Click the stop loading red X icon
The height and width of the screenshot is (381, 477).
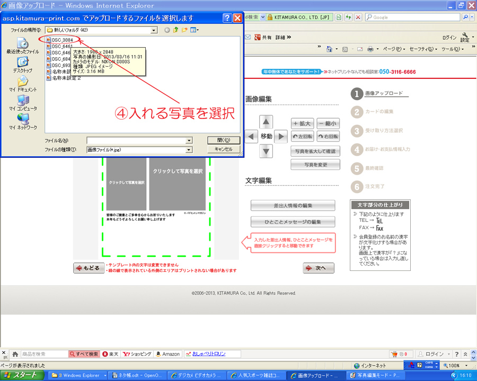coord(358,17)
